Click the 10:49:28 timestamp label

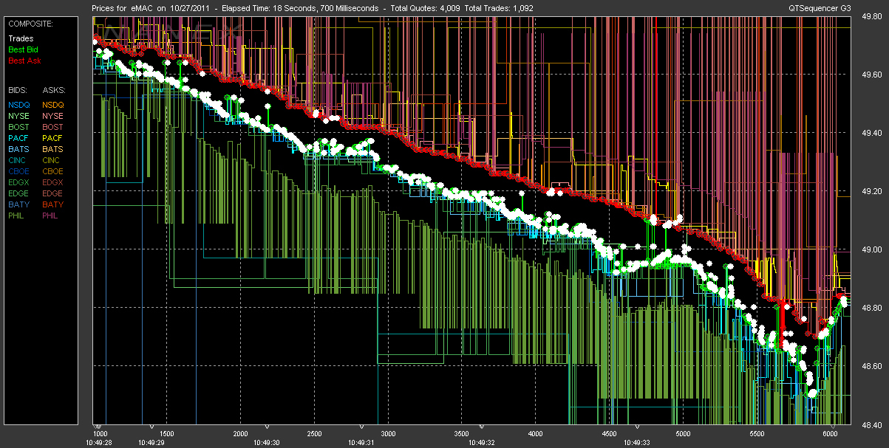click(101, 442)
